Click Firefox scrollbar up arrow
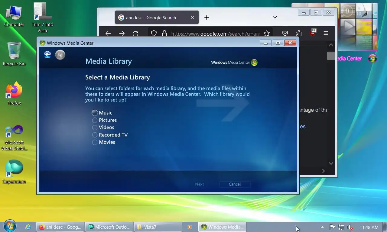The width and height of the screenshot is (387, 232). pos(331,45)
